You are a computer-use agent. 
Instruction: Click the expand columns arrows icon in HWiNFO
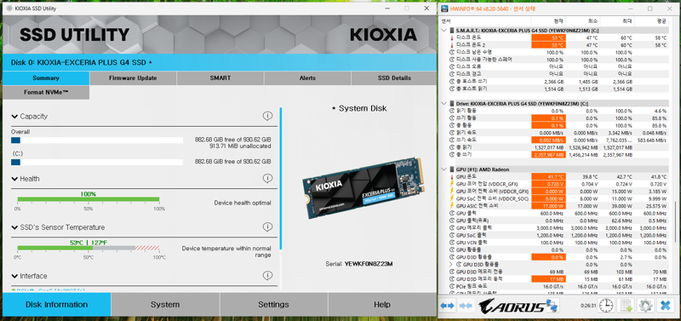coord(447,306)
